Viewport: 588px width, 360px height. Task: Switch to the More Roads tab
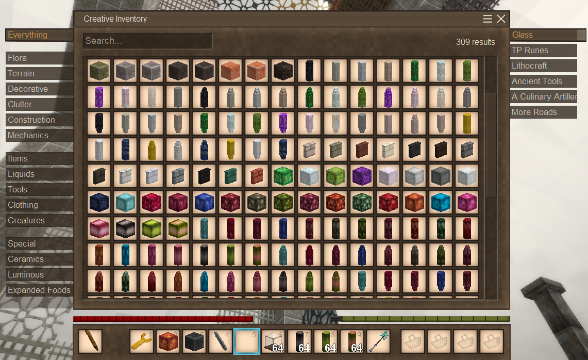[x=543, y=112]
